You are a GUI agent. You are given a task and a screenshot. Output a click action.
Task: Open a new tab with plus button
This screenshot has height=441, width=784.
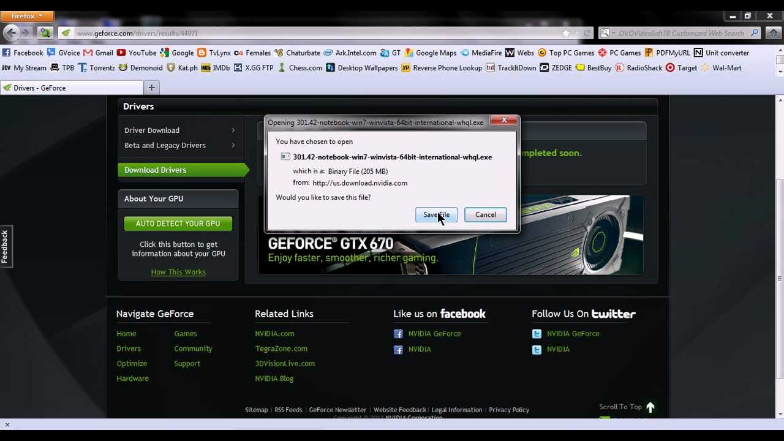click(151, 88)
